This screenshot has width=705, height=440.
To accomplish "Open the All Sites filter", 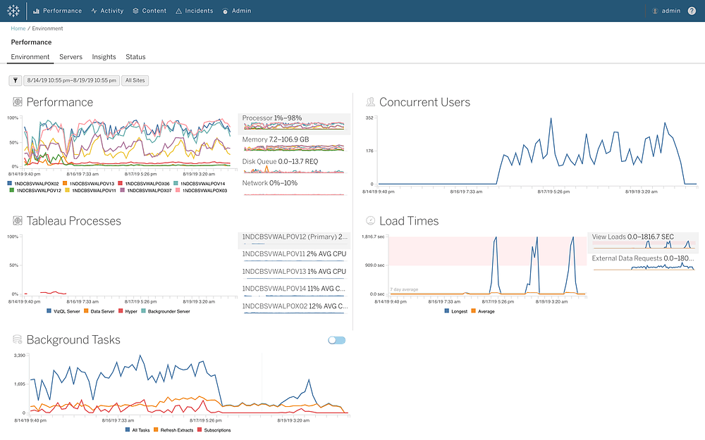I will click(135, 80).
